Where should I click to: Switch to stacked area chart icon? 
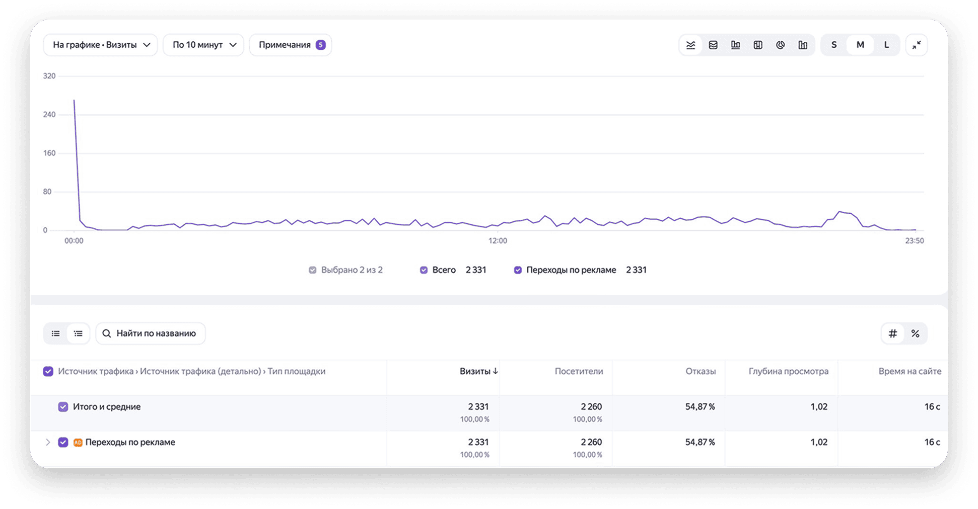tap(713, 45)
